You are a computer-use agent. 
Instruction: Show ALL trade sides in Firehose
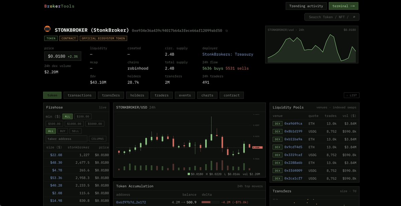[x=51, y=131]
